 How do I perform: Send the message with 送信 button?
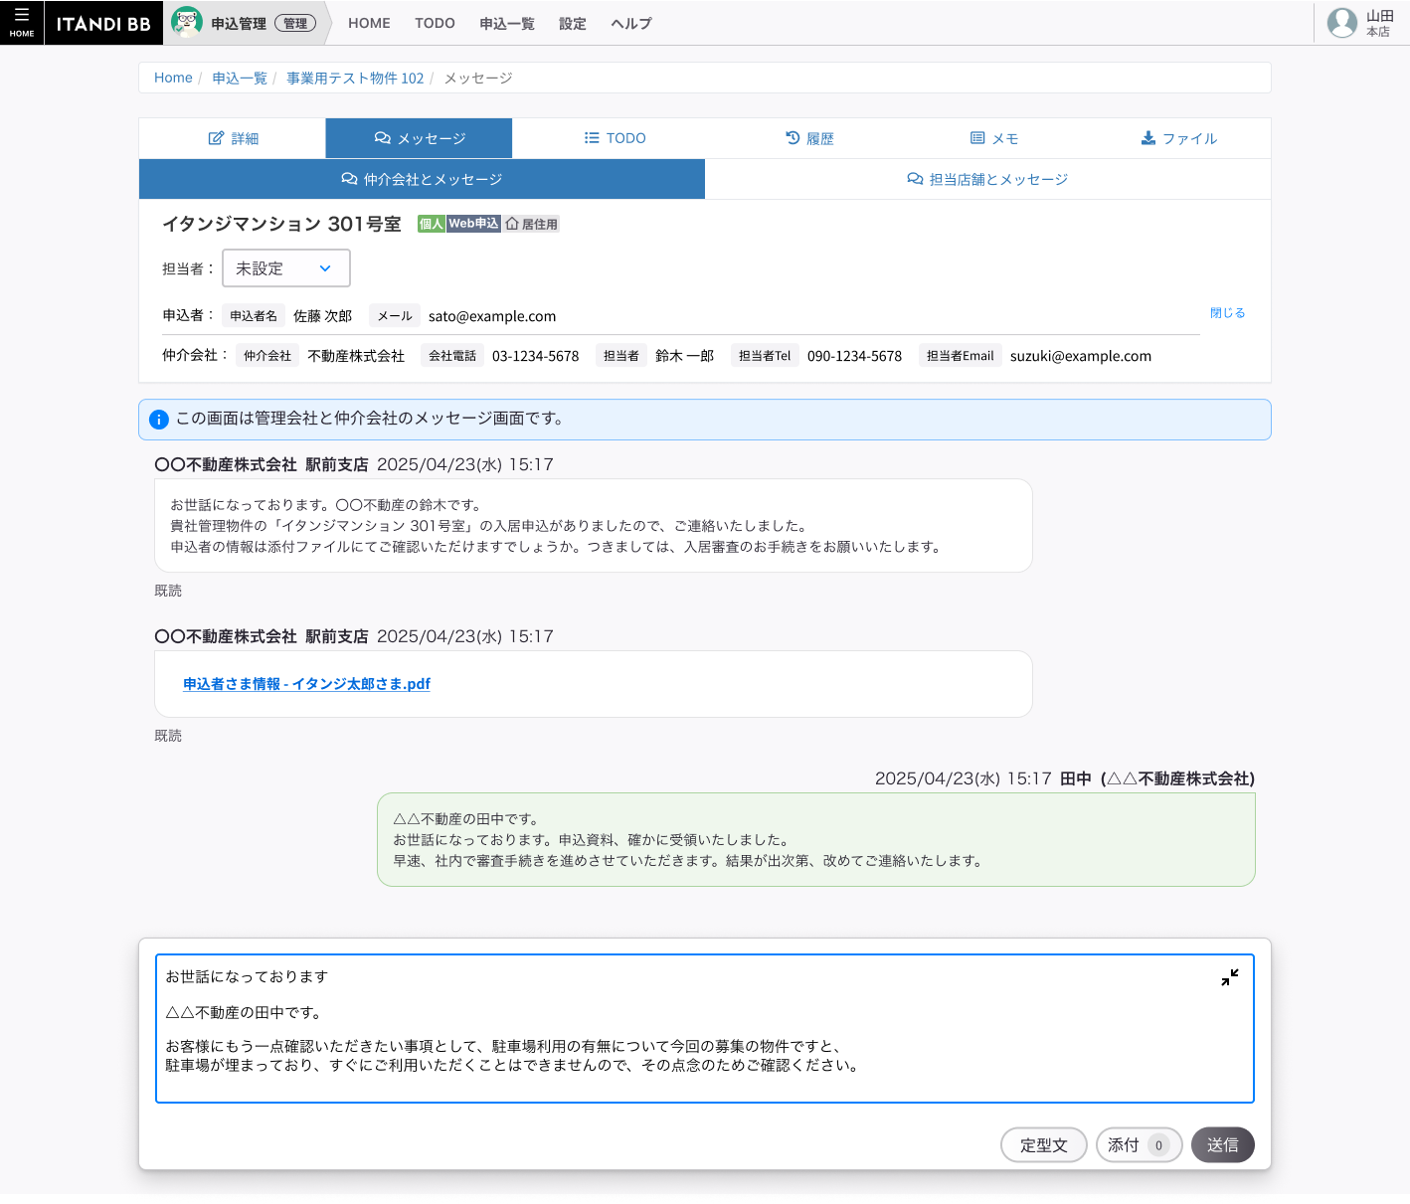(x=1223, y=1145)
